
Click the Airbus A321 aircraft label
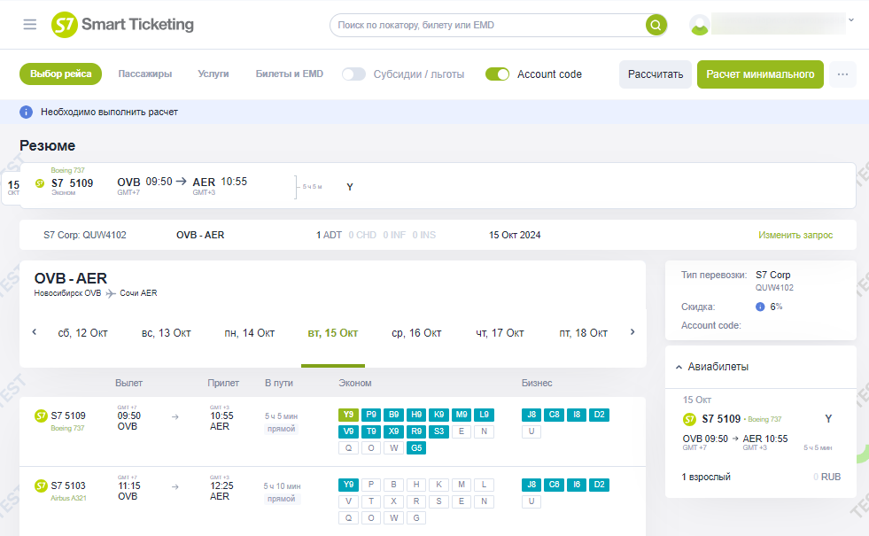(68, 498)
